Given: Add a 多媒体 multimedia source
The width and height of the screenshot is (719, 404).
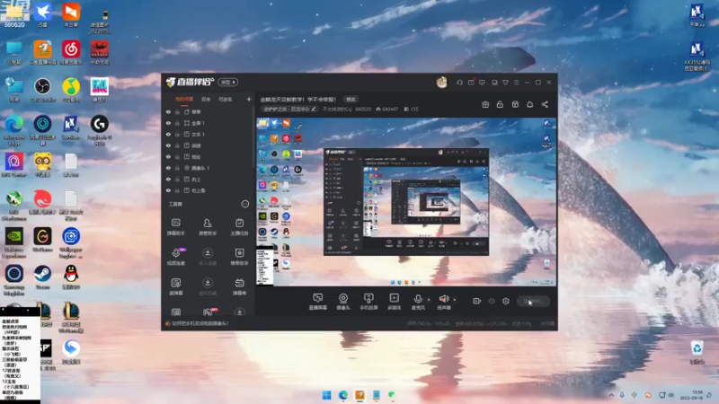Looking at the screenshot, I should click(394, 302).
